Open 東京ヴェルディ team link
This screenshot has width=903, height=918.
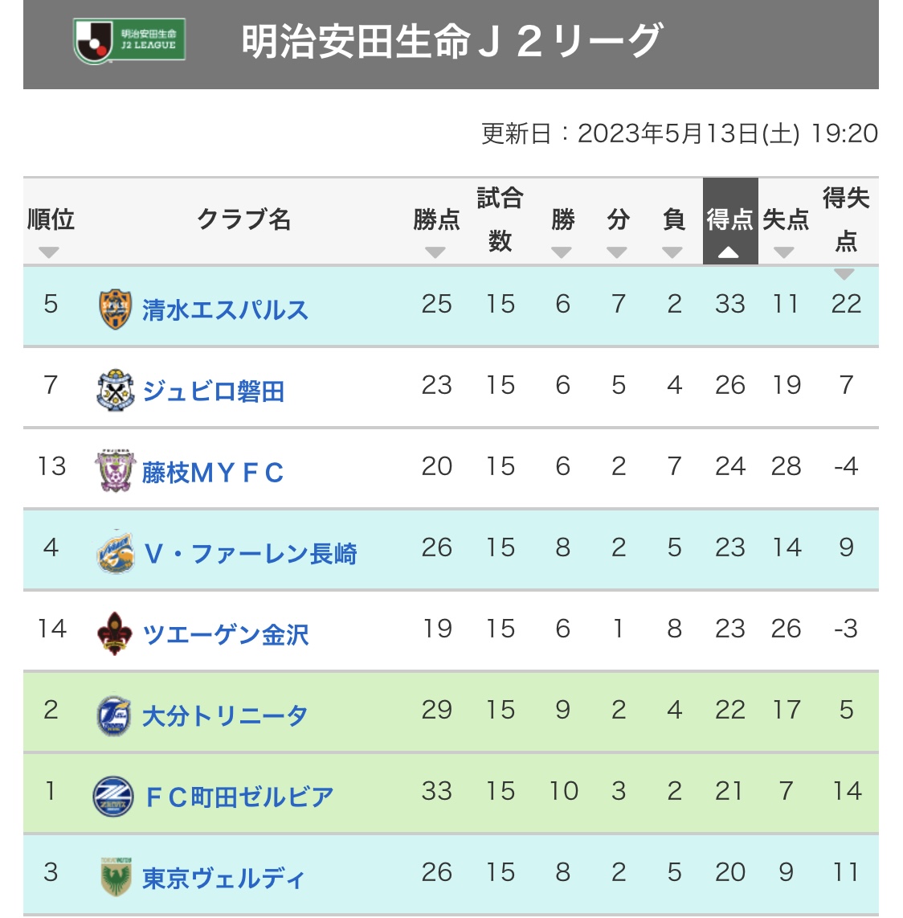223,878
